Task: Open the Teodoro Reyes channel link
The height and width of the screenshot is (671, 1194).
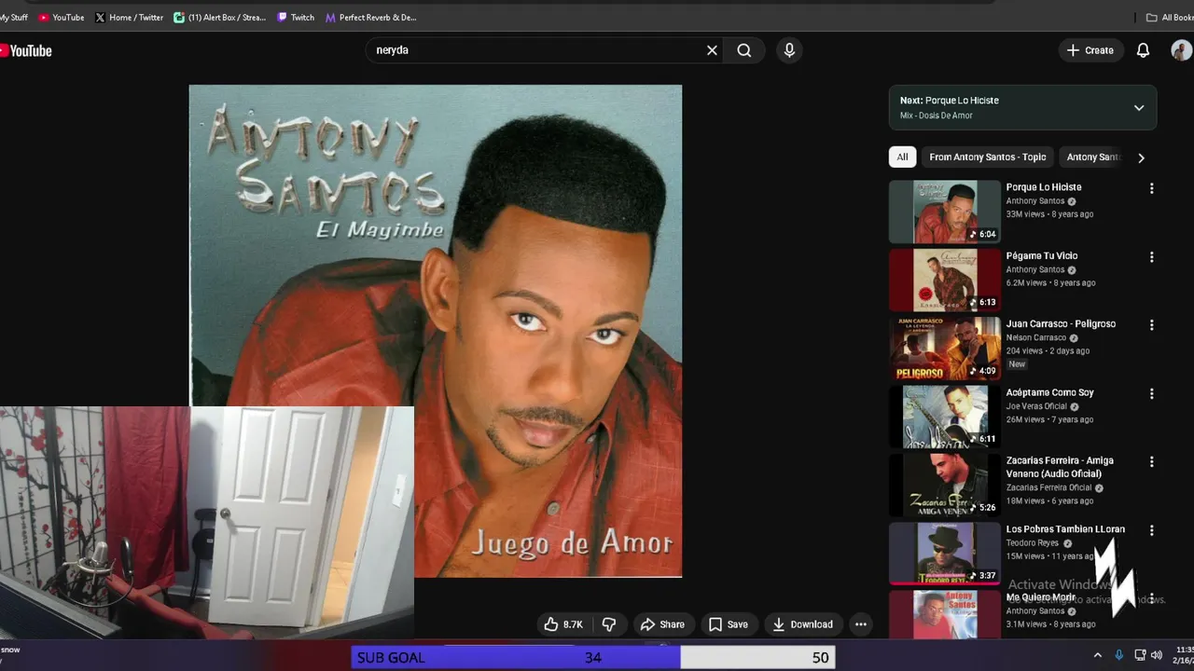Action: coord(1033,542)
